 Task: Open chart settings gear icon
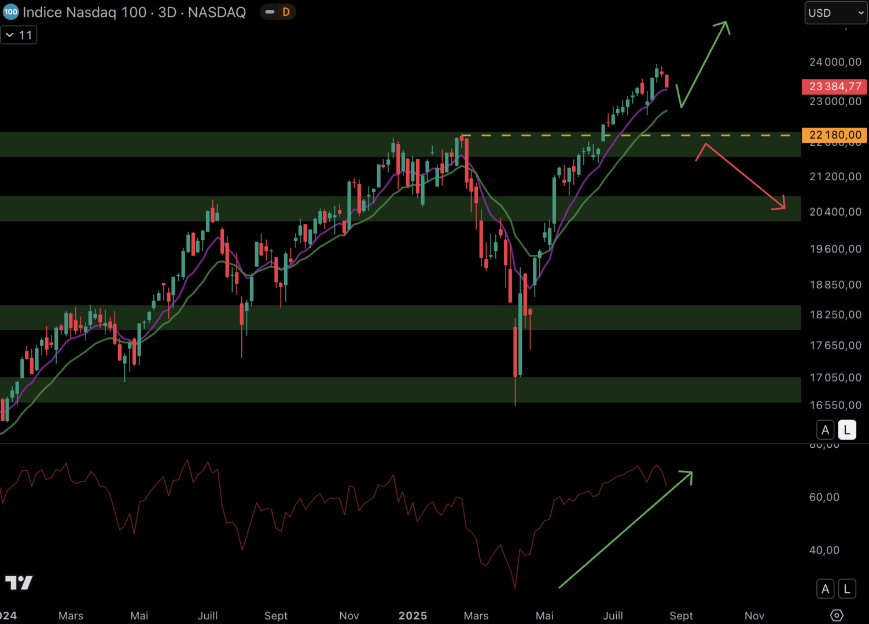point(837,615)
